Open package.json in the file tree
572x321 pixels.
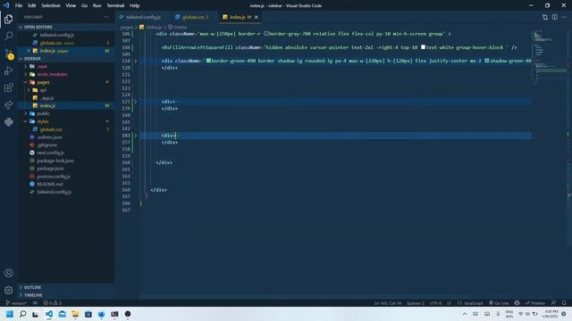pyautogui.click(x=50, y=169)
